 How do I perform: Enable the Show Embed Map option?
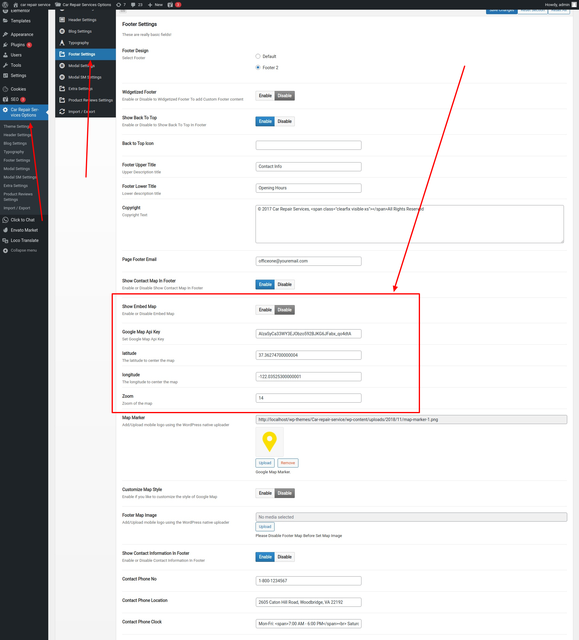pos(265,310)
